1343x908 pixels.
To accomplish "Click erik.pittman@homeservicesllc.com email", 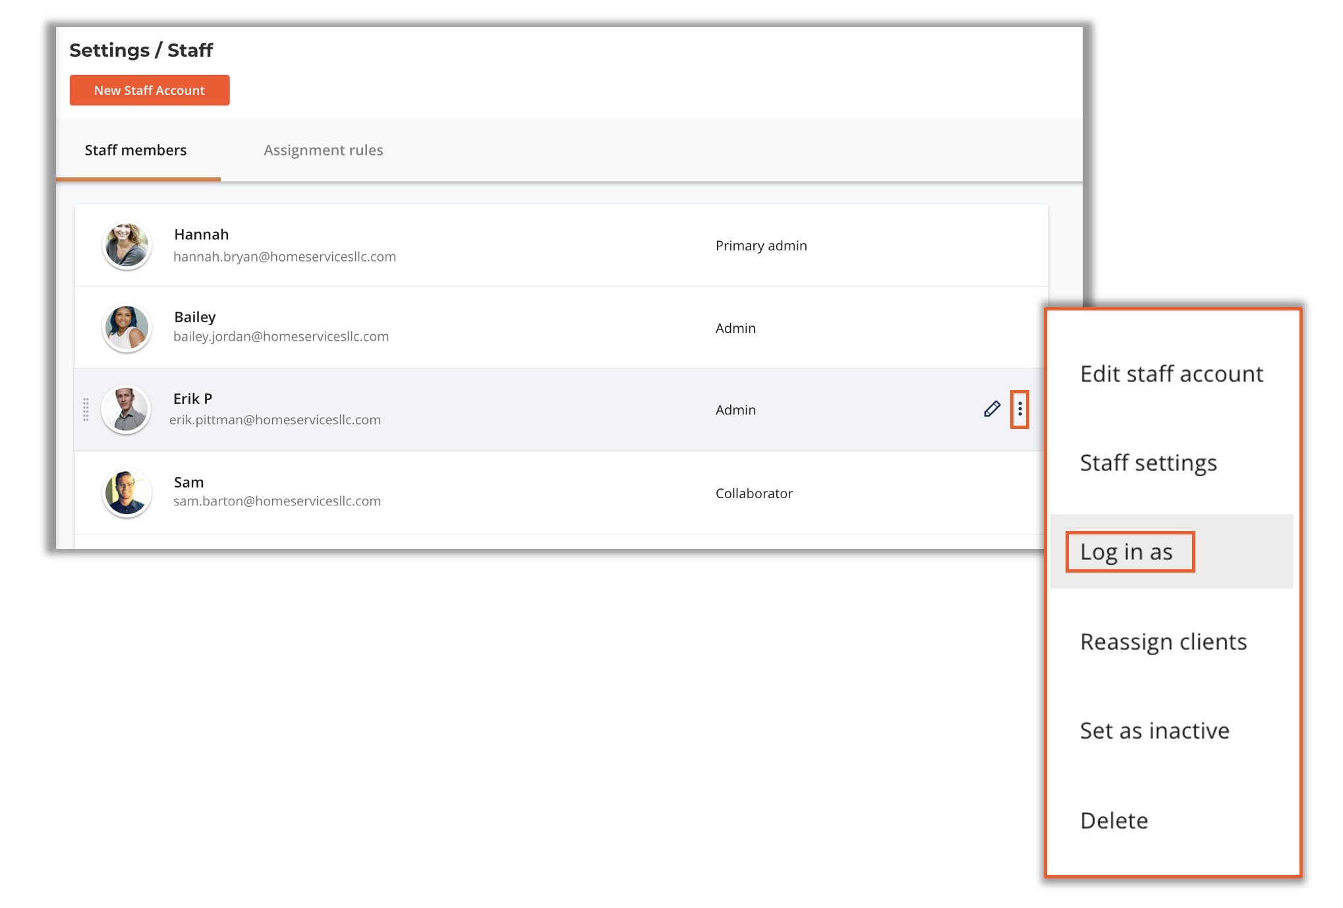I will click(x=275, y=420).
